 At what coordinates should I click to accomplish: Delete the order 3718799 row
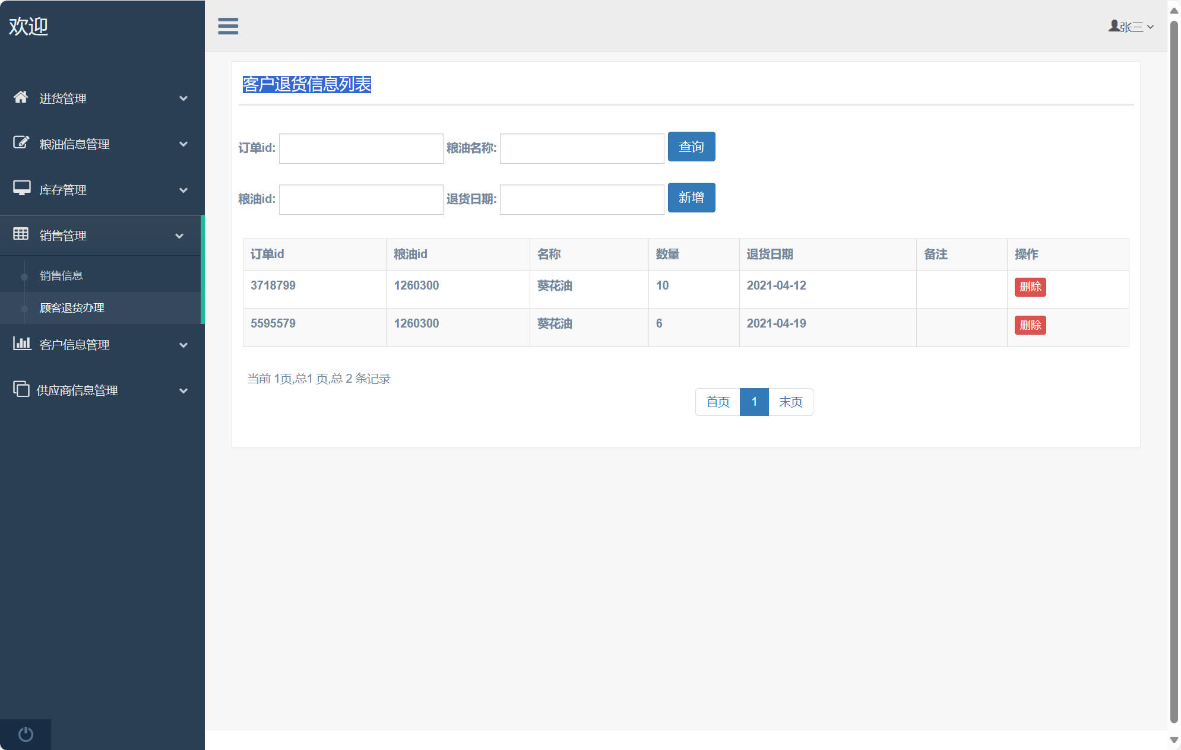point(1030,287)
